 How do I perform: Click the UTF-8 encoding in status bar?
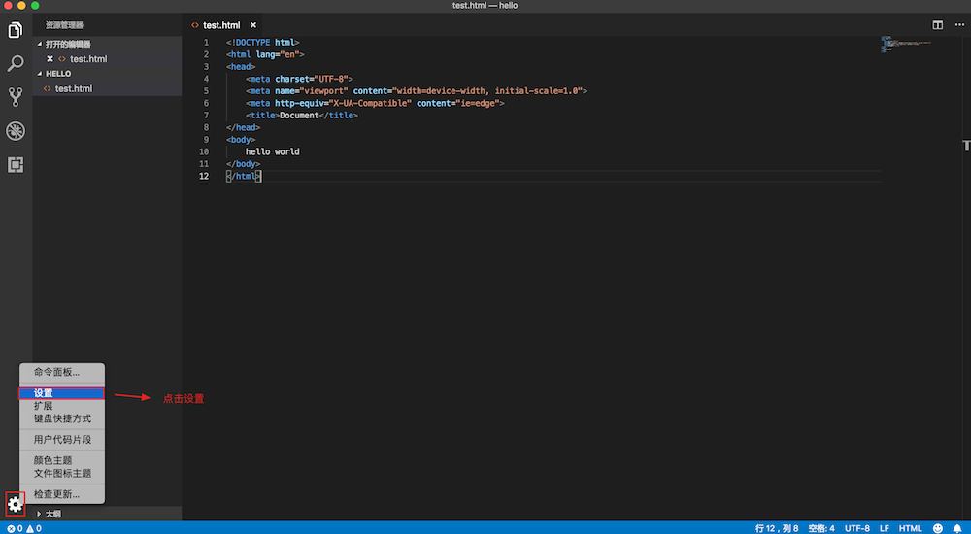pos(856,528)
